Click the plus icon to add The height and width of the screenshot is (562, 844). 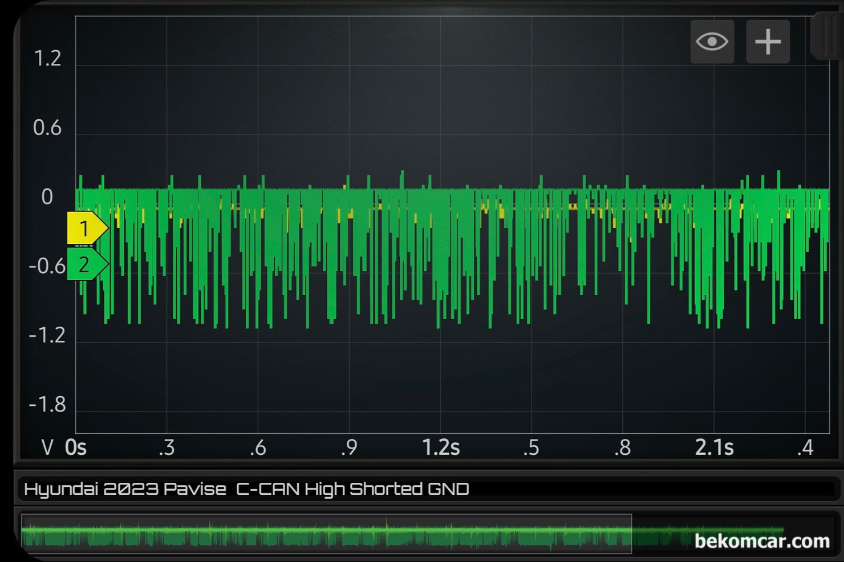tap(768, 42)
